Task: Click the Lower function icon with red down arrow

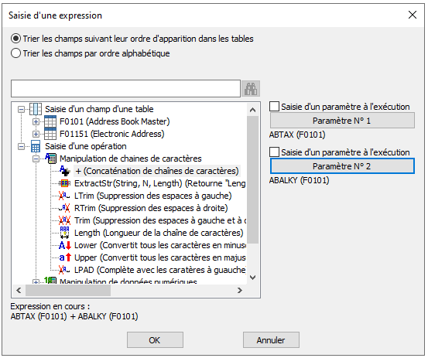Action: pyautogui.click(x=65, y=245)
